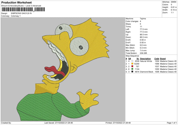Click the stitch count 7124
The image size is (178, 125).
point(137,69)
